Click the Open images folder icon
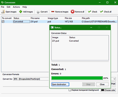The image size is (118, 97). [x=3, y=12]
